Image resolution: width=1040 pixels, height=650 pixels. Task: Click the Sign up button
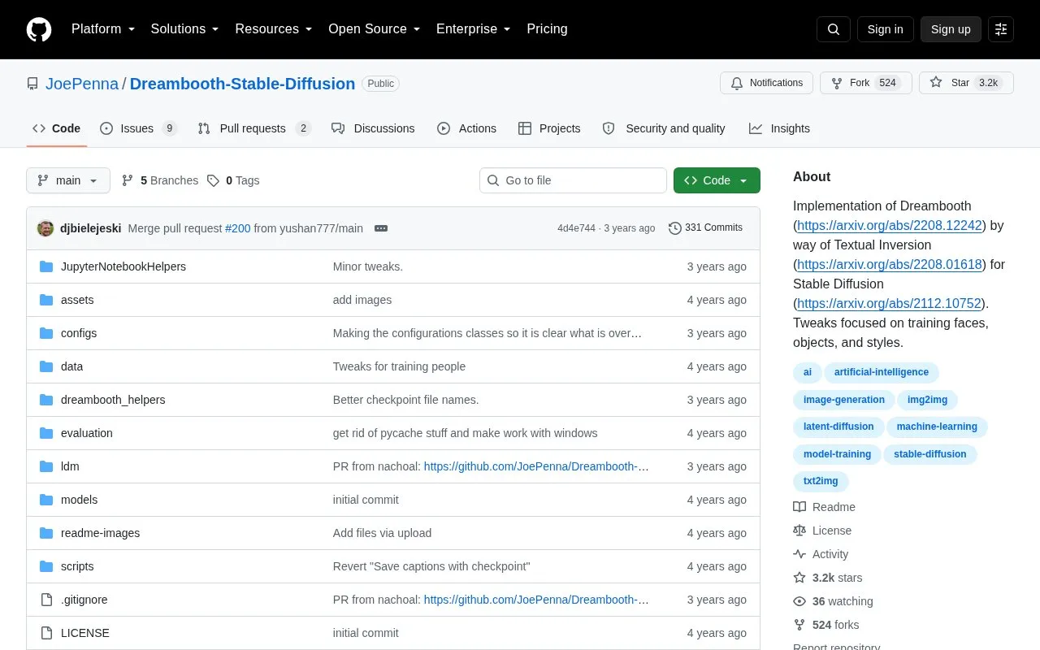coord(951,29)
